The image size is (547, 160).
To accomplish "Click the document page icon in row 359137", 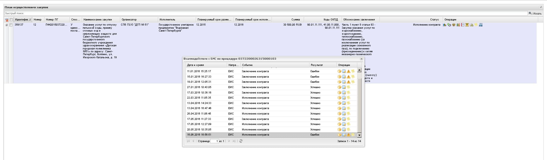I will pos(463,25).
